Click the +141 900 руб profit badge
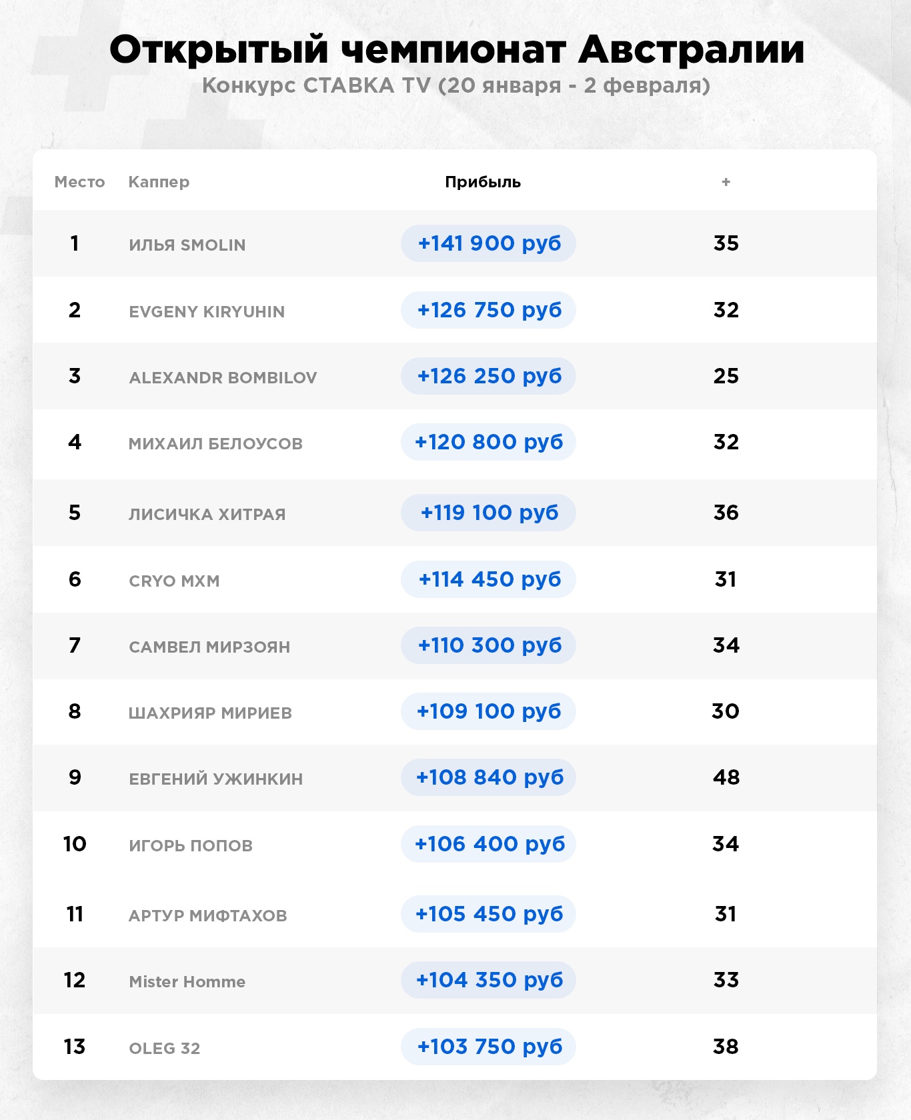The height and width of the screenshot is (1120, 911). tap(488, 243)
